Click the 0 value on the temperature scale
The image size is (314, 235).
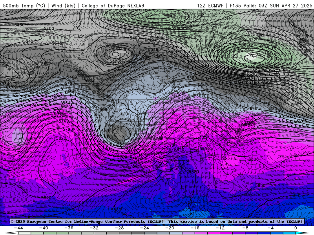296,228
